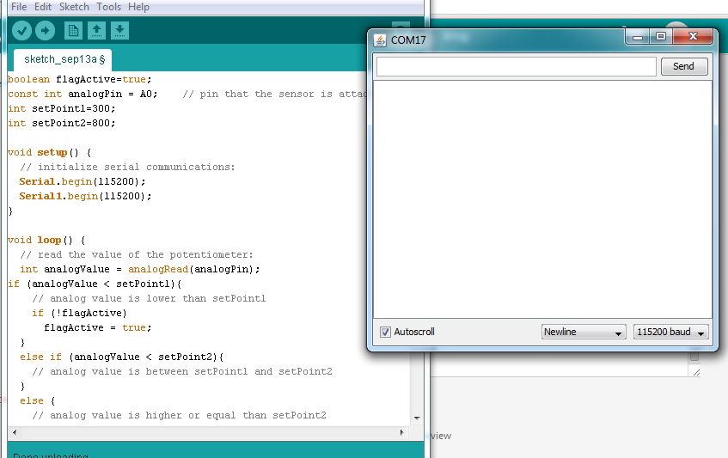Click 'Done uploading' status text
728x458 pixels.
click(51, 455)
